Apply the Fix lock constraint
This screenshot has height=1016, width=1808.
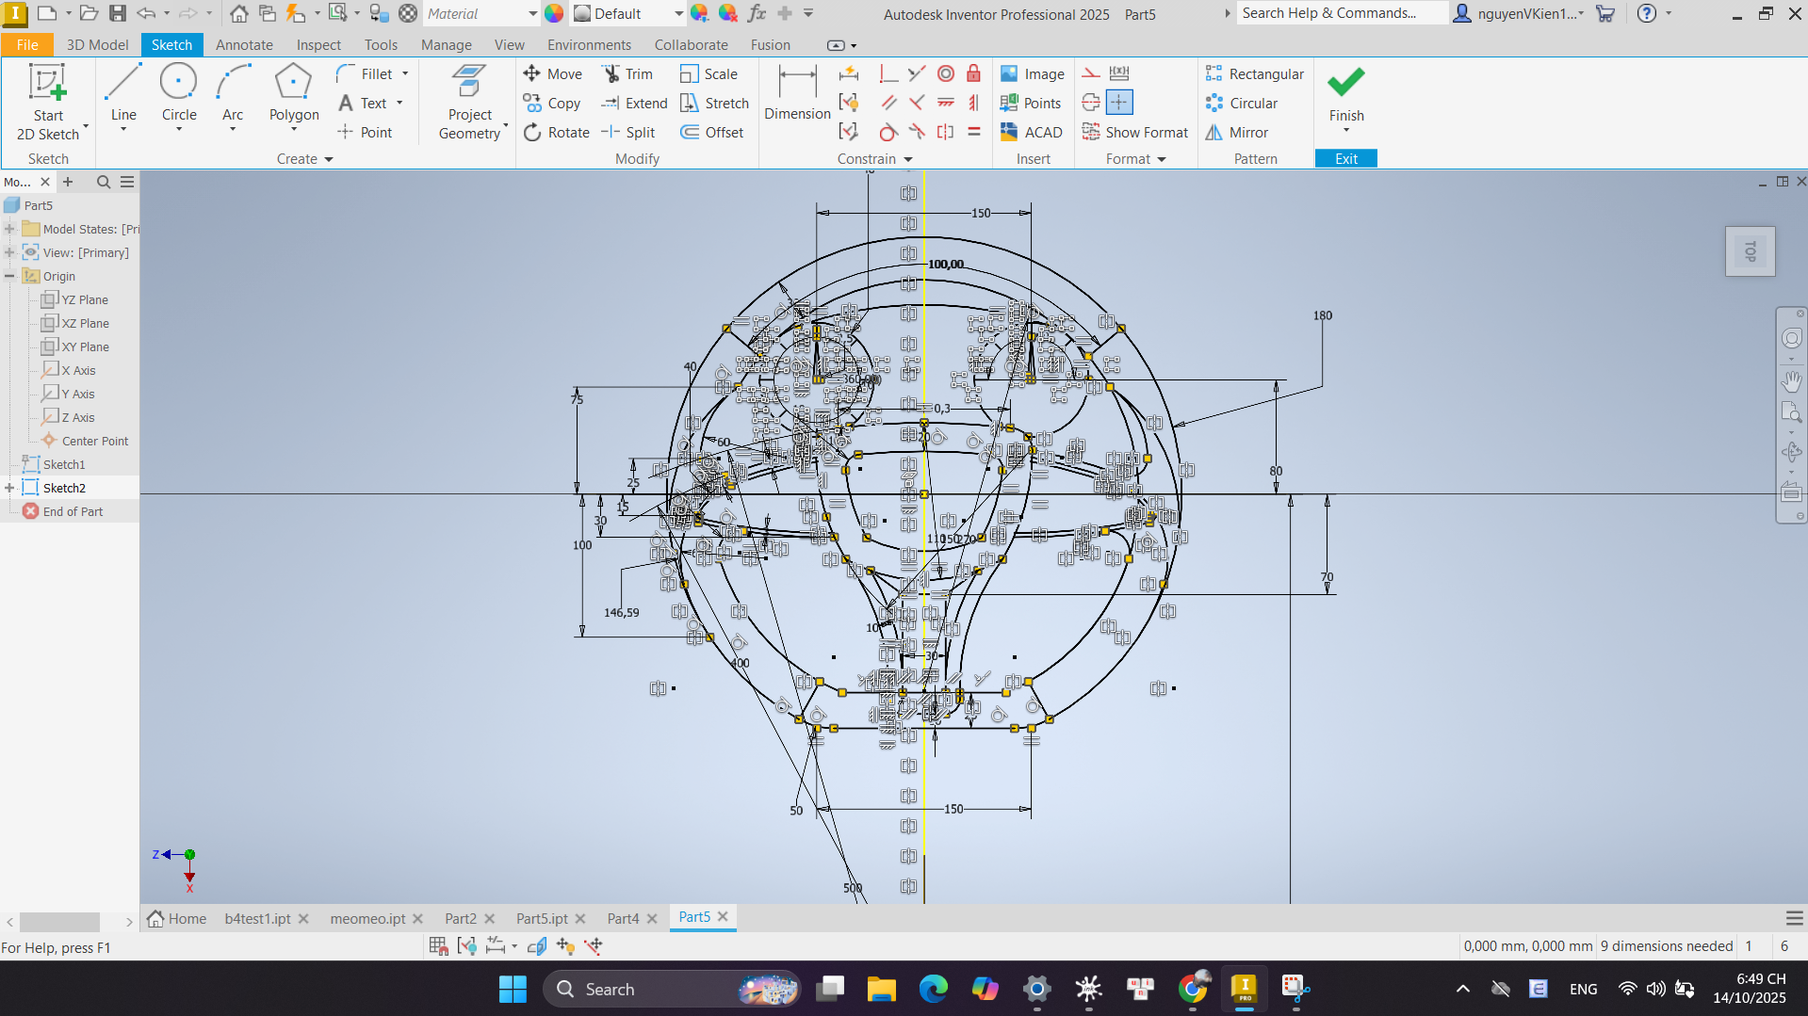pos(973,74)
